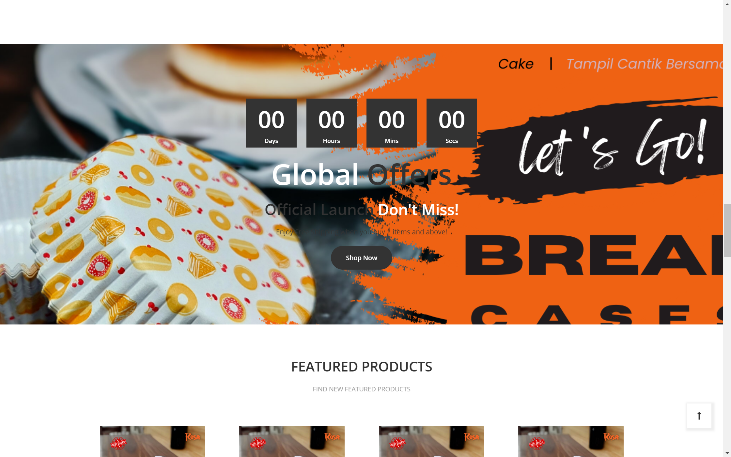Click the Rosa logo on third product
Screen dimensions: 731x457
[472, 437]
